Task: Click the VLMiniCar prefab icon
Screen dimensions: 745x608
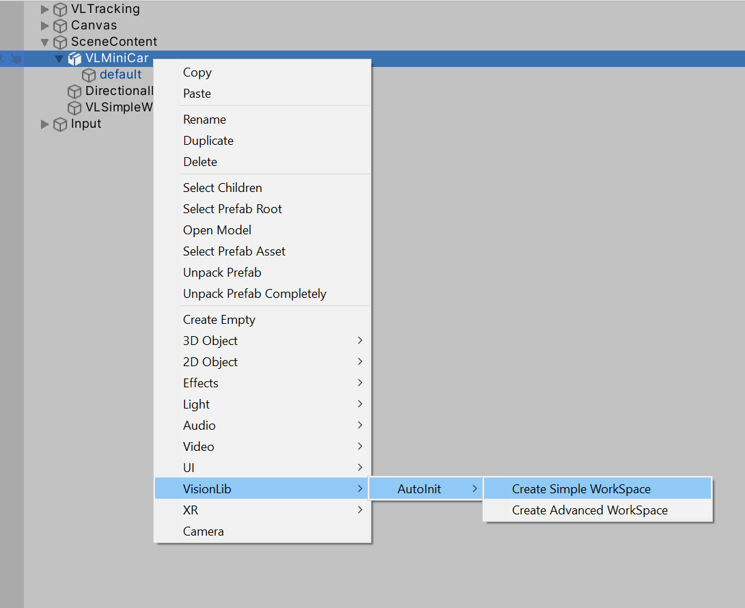Action: [x=74, y=59]
